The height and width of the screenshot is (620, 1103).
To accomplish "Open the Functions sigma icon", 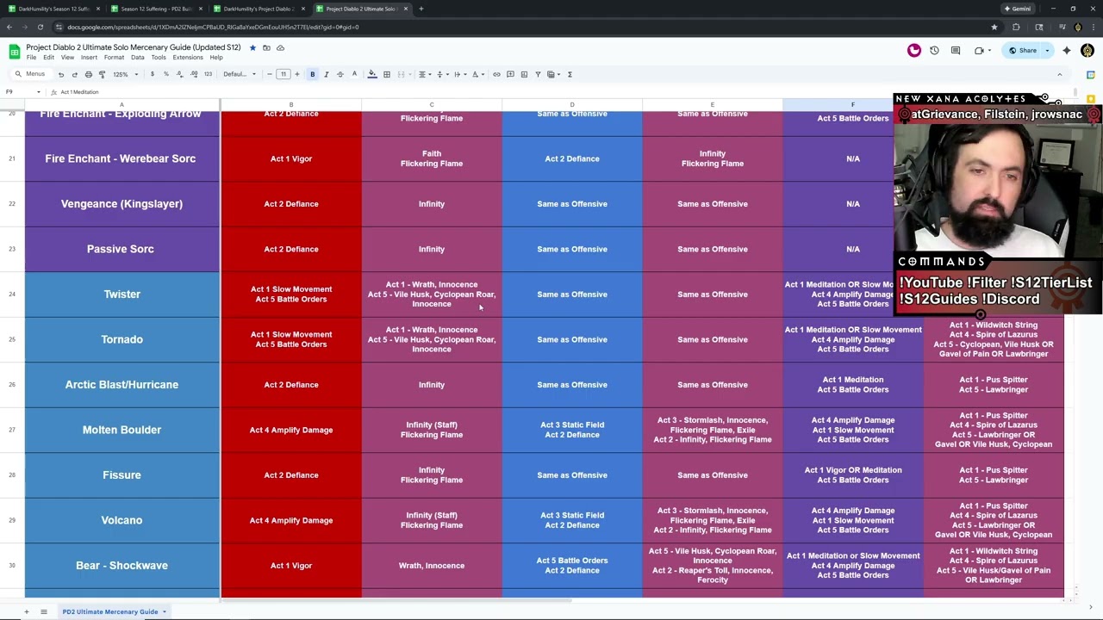I will 570,74.
